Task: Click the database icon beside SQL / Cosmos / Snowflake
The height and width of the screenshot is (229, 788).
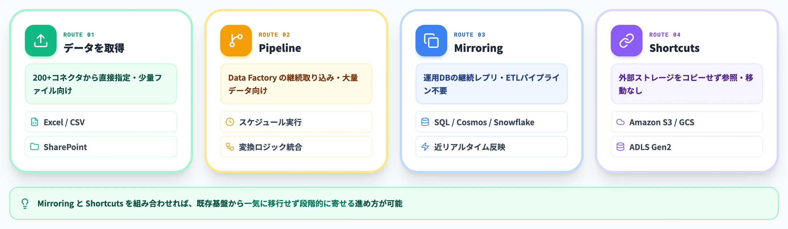Action: click(x=425, y=122)
